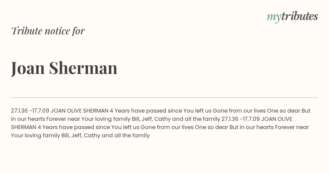329x173 pixels.
Task: Click the green 'my' part of logo
Action: (x=274, y=18)
